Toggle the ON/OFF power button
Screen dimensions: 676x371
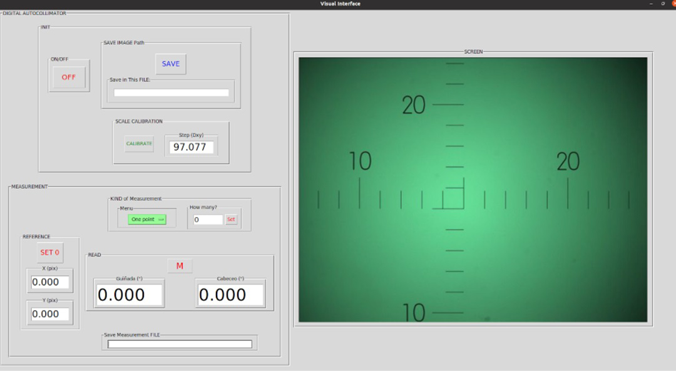pos(68,77)
